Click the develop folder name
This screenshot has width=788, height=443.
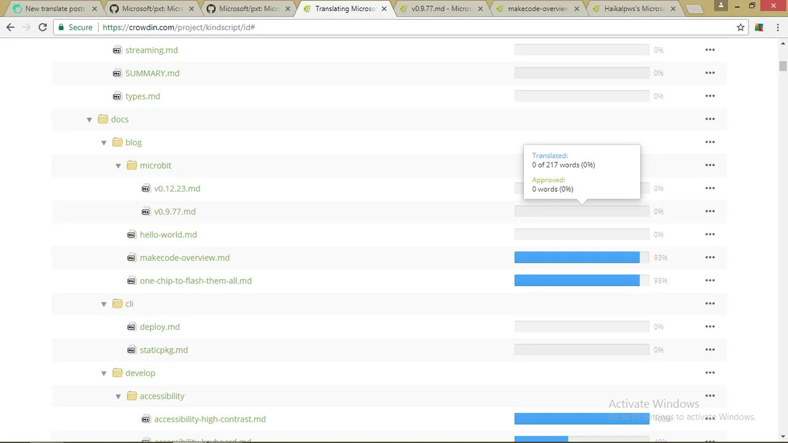(140, 373)
